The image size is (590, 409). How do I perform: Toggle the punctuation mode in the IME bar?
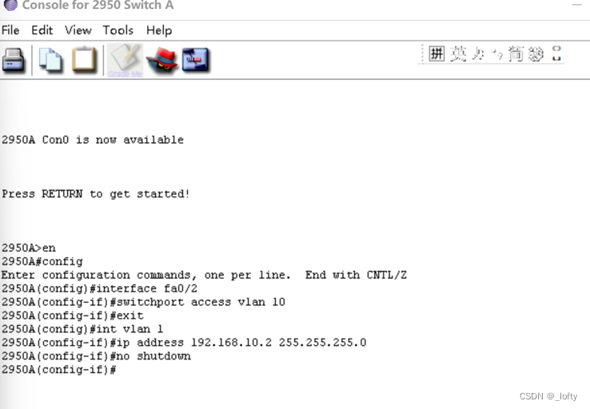(496, 54)
